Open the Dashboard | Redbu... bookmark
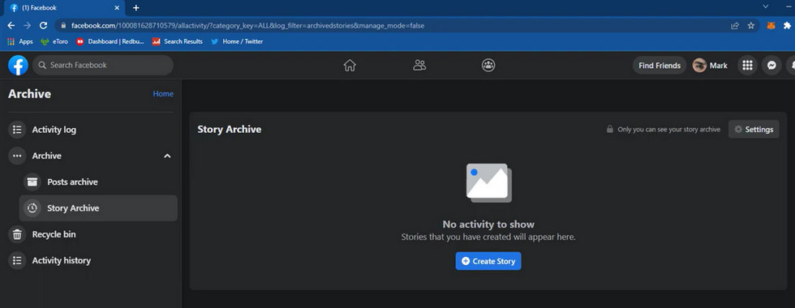 tap(110, 41)
